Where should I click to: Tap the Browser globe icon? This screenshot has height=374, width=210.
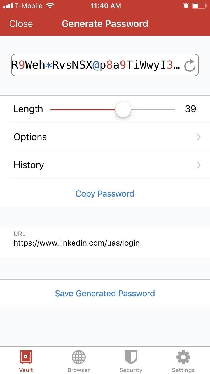79,357
